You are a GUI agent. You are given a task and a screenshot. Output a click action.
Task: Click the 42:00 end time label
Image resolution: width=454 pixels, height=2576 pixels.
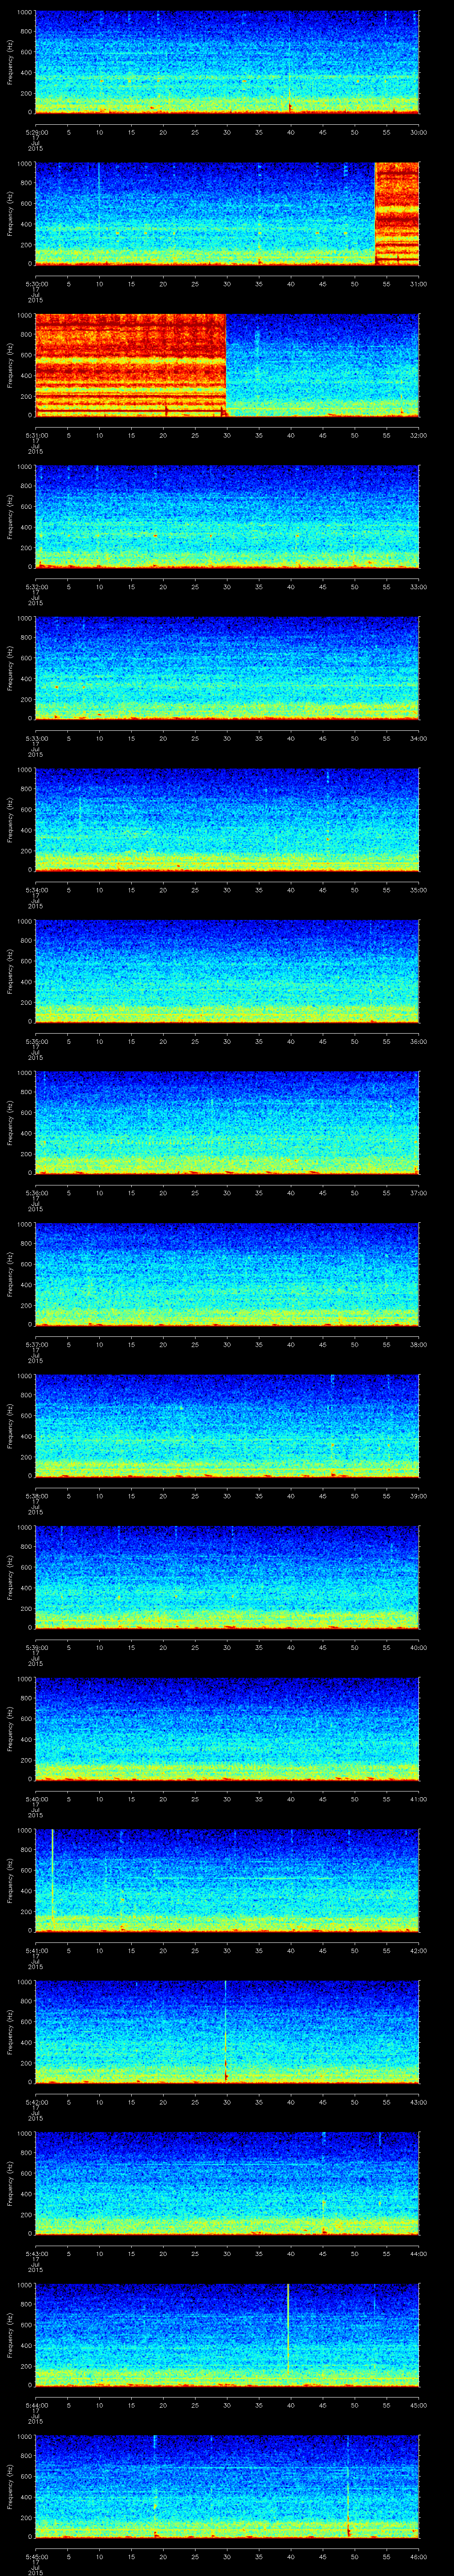point(419,1950)
